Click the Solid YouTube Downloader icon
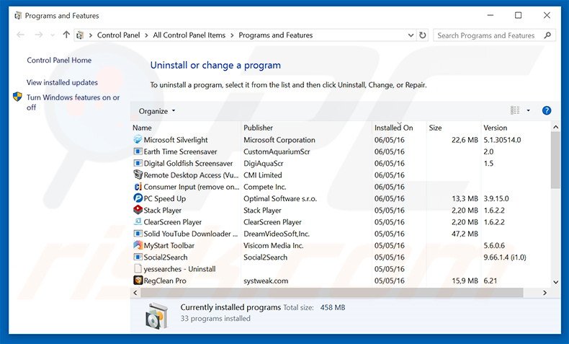 coord(138,234)
